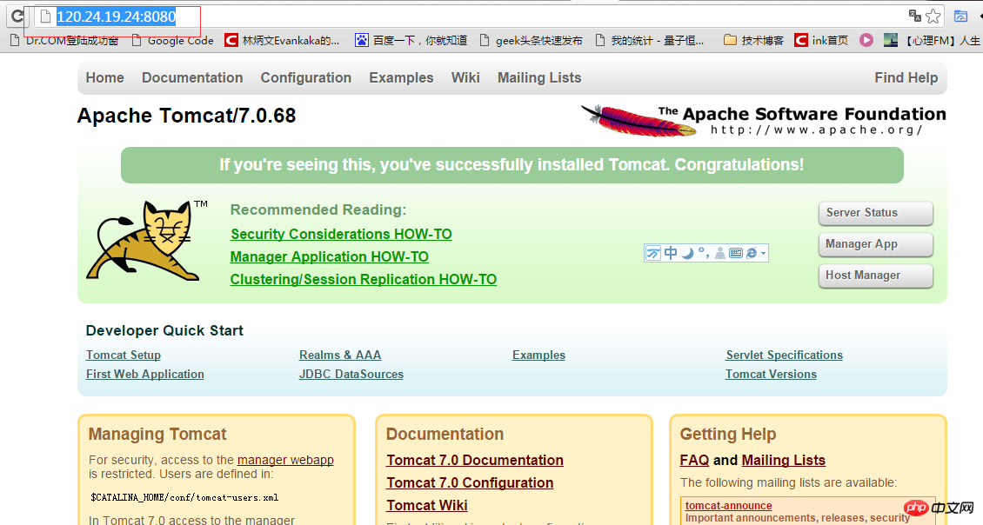
Task: Open Security Considerations HOW-TO link
Action: tap(341, 234)
